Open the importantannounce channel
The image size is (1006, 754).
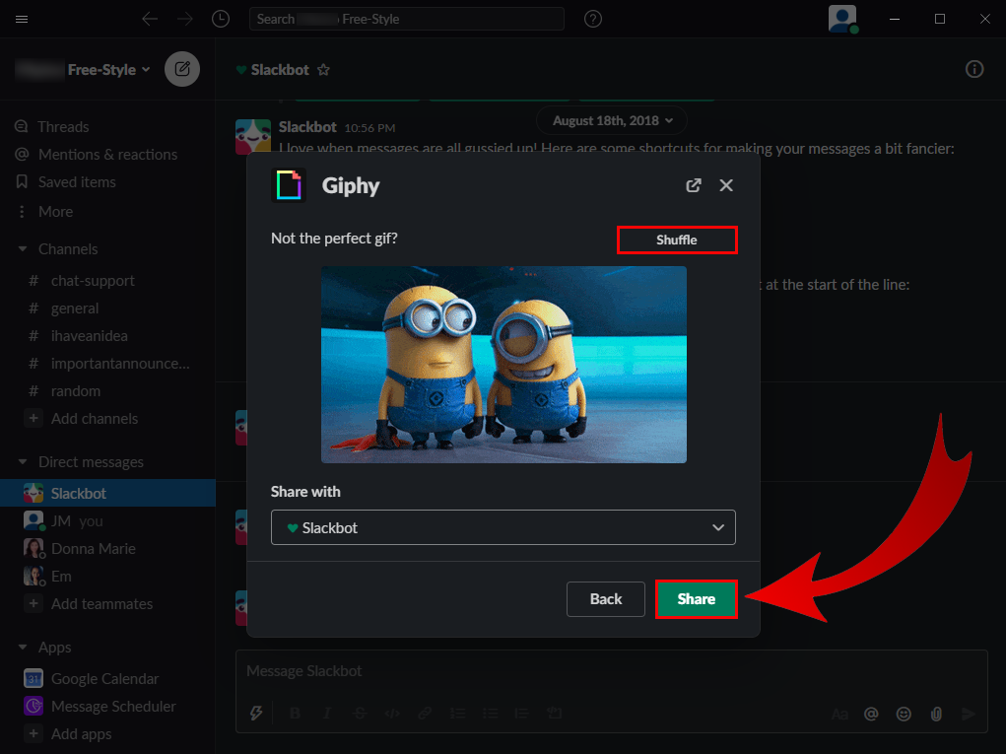pyautogui.click(x=120, y=364)
